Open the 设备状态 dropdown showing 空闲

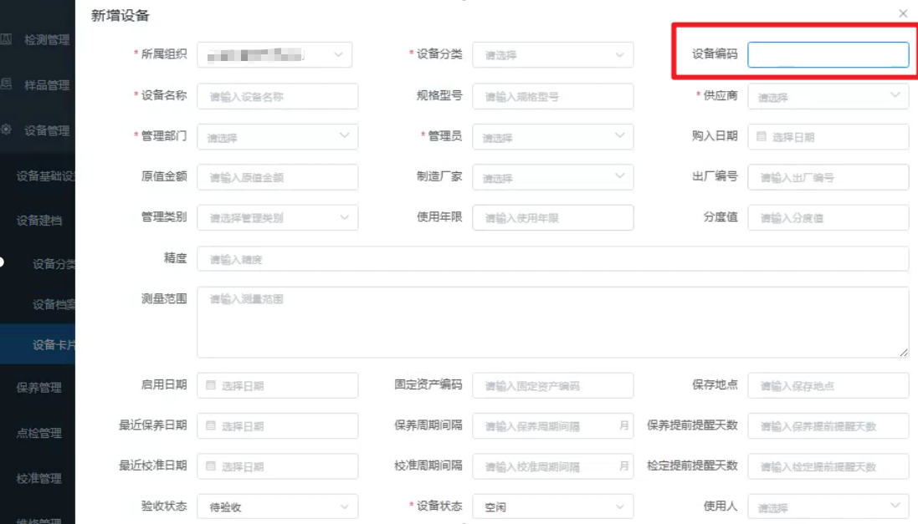tap(552, 506)
